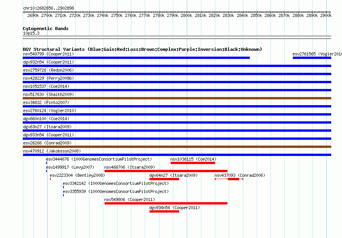The image size is (342, 238).
Task: Click the Cytogenetic Bands track title
Action: coord(46,28)
